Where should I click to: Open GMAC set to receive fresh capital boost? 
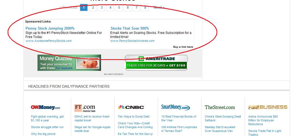(92, 118)
